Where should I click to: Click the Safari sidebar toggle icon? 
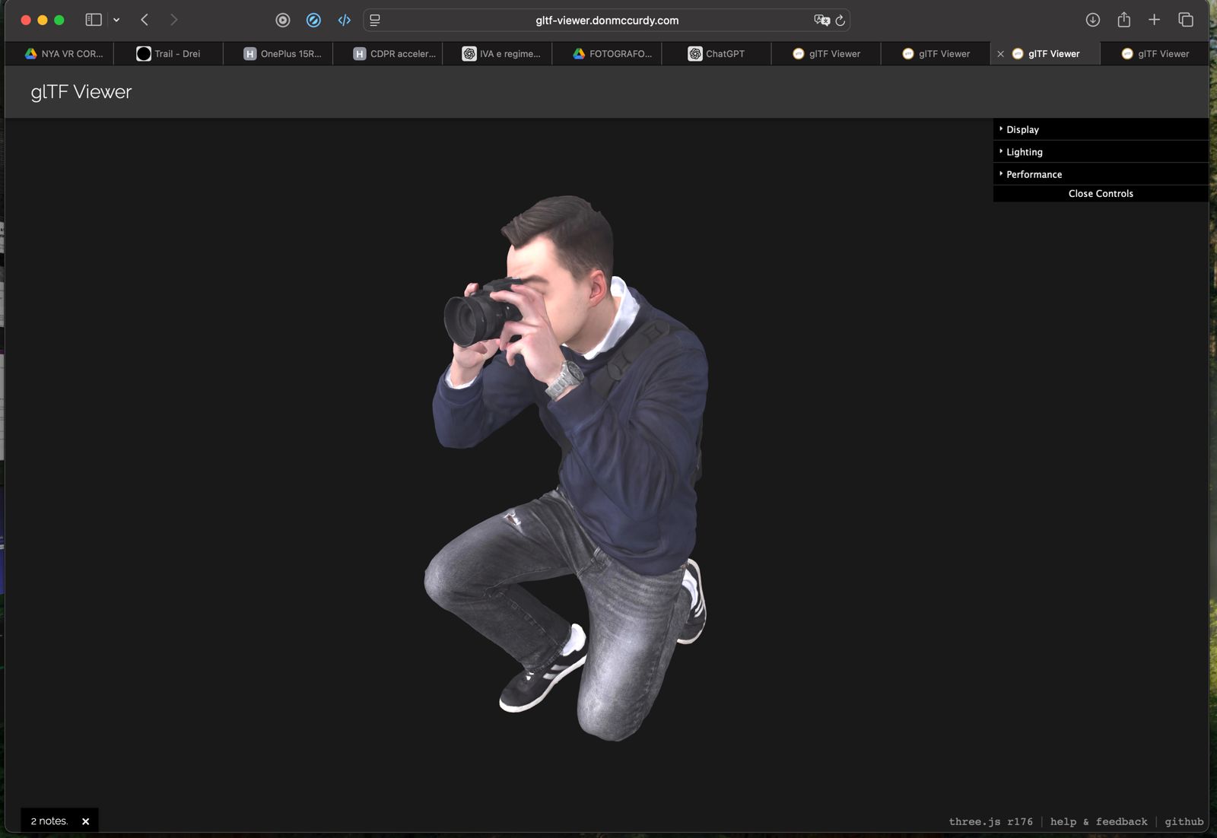coord(94,20)
